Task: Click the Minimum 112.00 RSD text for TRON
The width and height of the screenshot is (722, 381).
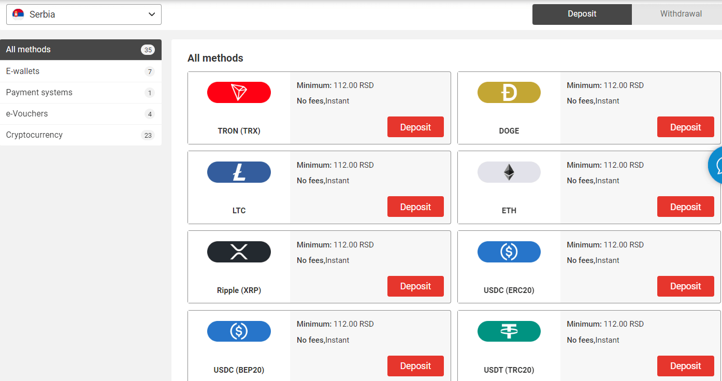Action: pos(335,85)
